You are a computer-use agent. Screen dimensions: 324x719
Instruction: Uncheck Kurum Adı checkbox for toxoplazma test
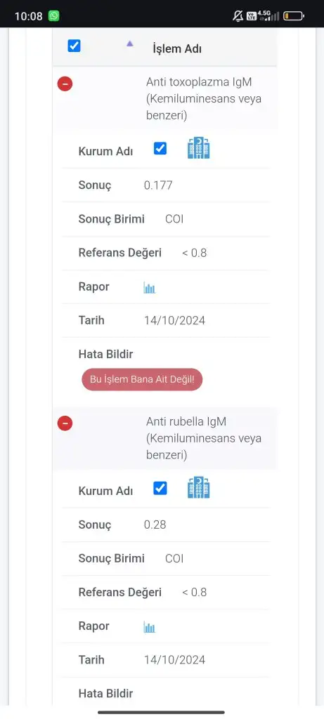[x=160, y=149]
